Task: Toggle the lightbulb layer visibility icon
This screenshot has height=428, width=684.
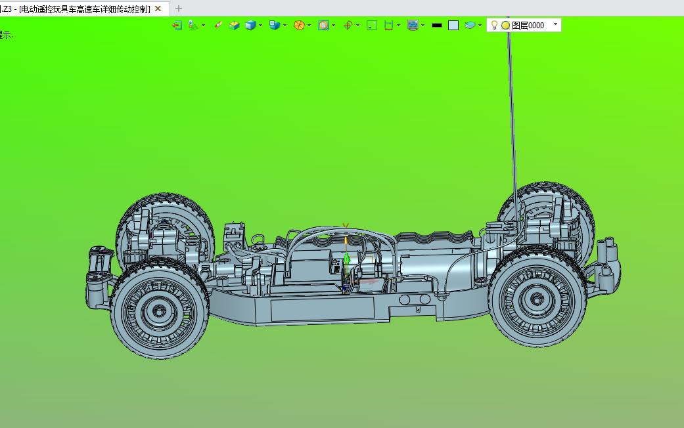Action: (x=494, y=26)
